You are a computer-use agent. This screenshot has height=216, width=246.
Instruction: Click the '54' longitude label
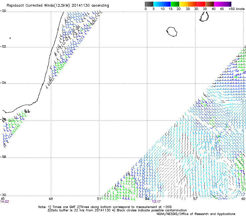point(147,199)
